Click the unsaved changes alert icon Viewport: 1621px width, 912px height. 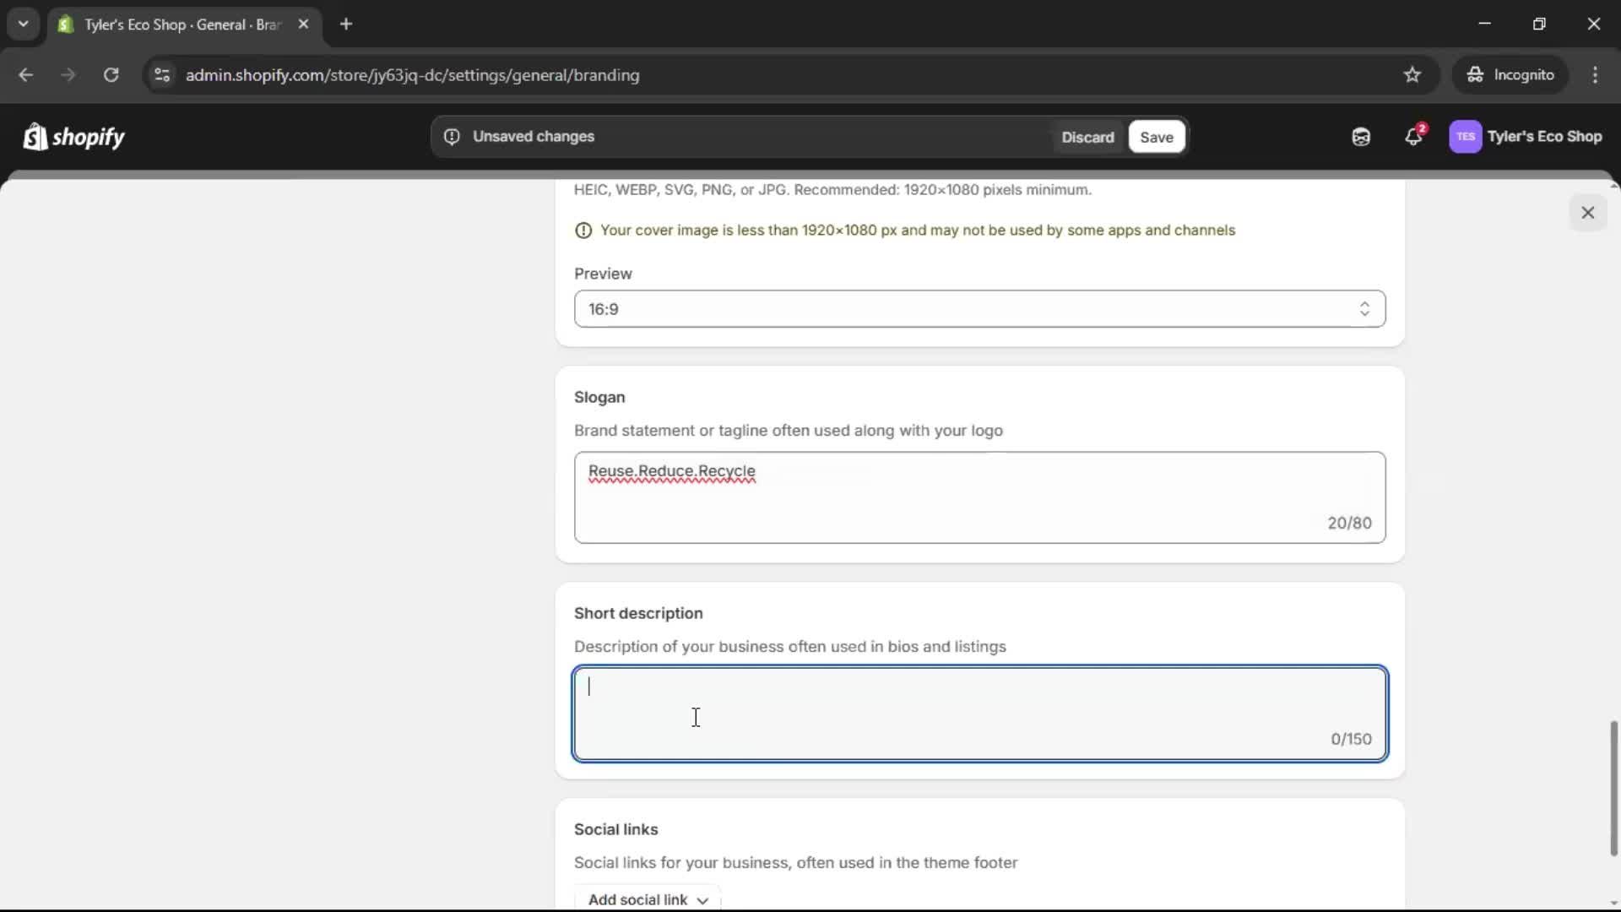[x=452, y=136]
